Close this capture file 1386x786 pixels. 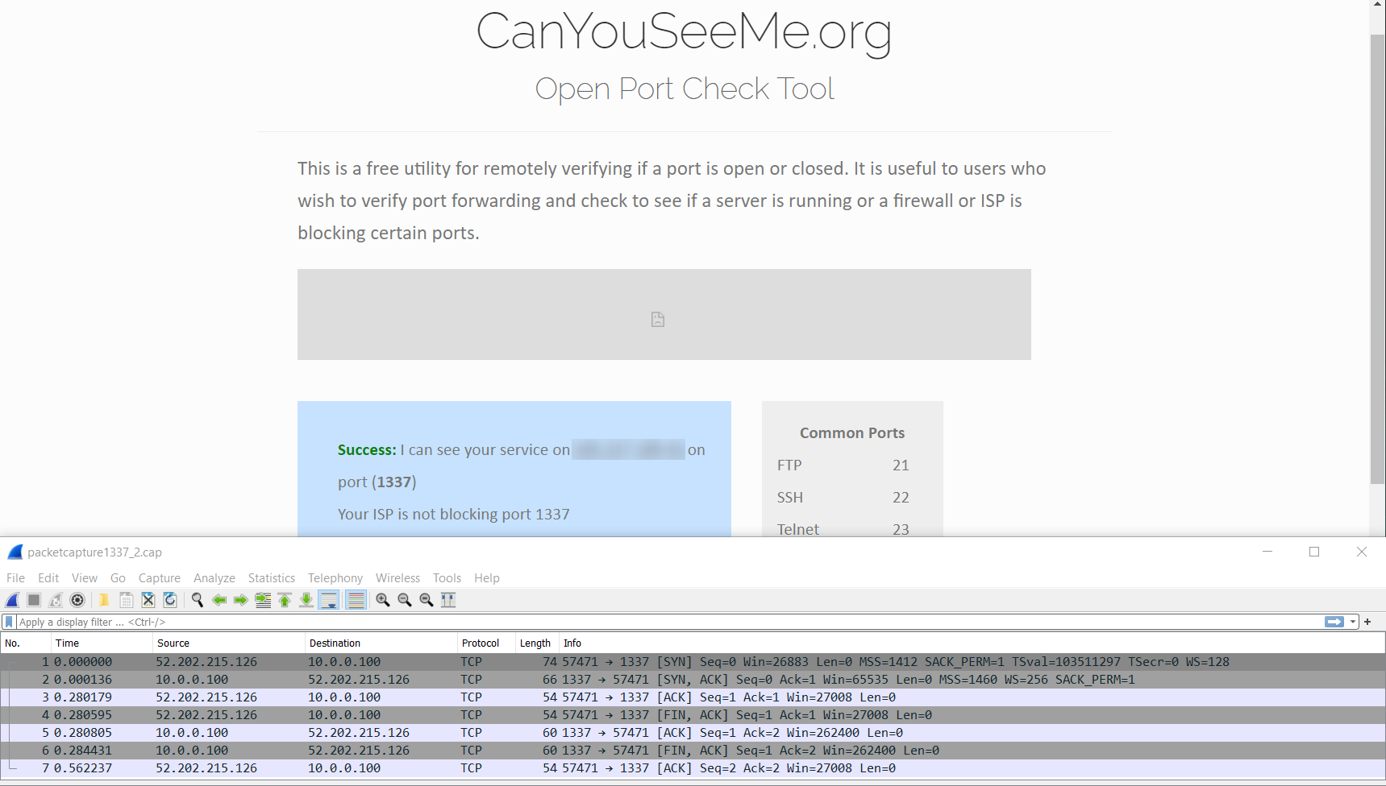[148, 600]
